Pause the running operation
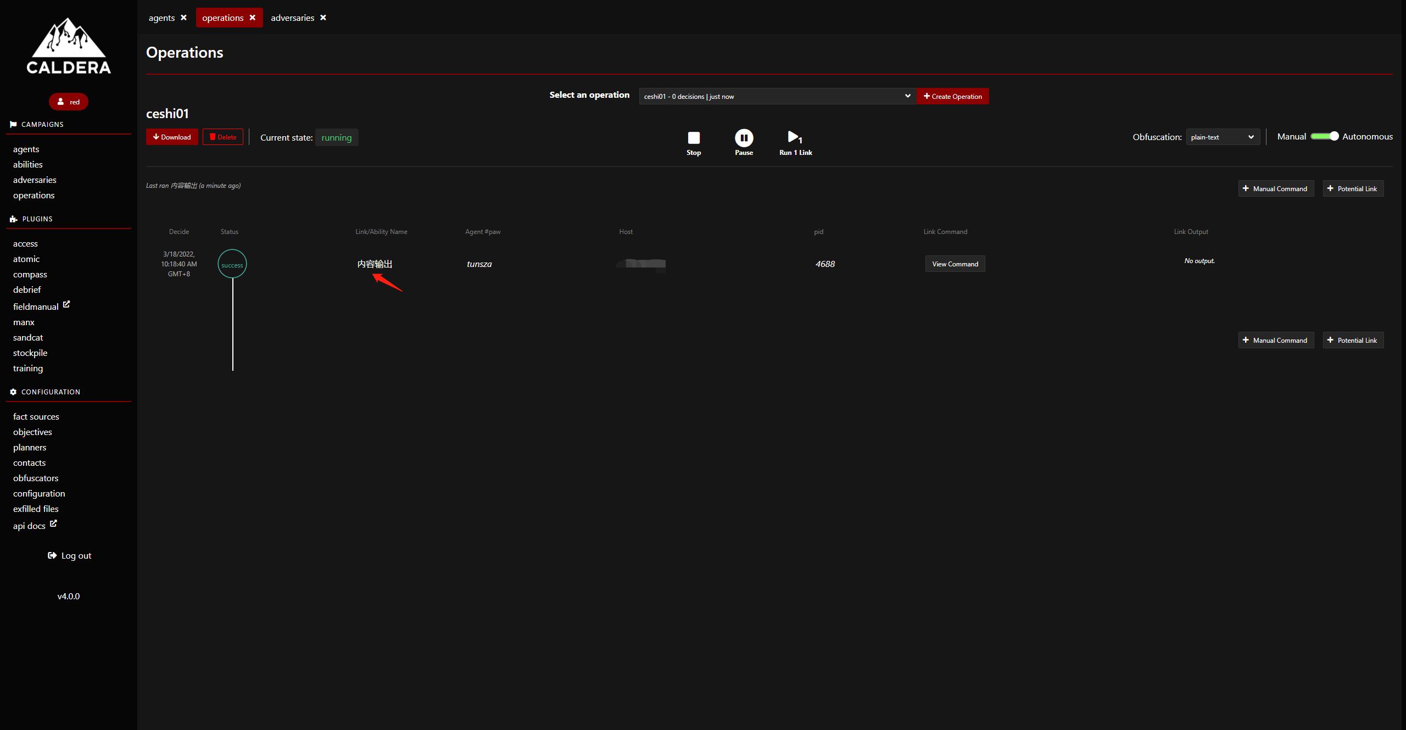The height and width of the screenshot is (730, 1406). pos(744,138)
